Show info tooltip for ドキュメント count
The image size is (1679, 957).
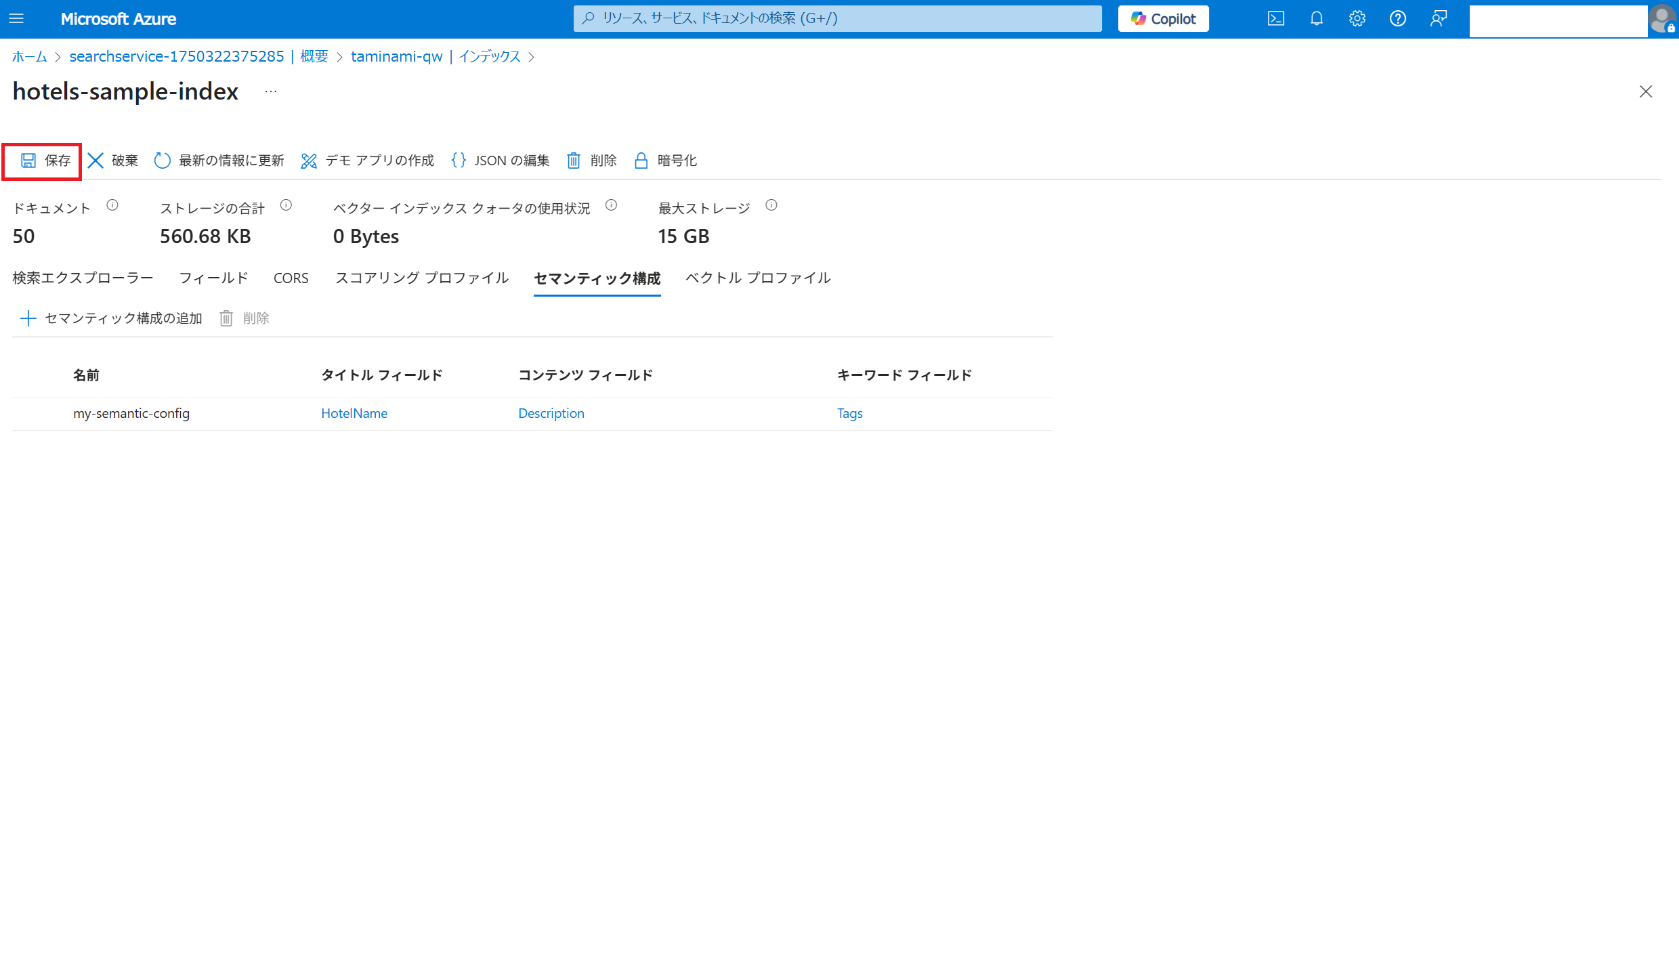pos(112,205)
